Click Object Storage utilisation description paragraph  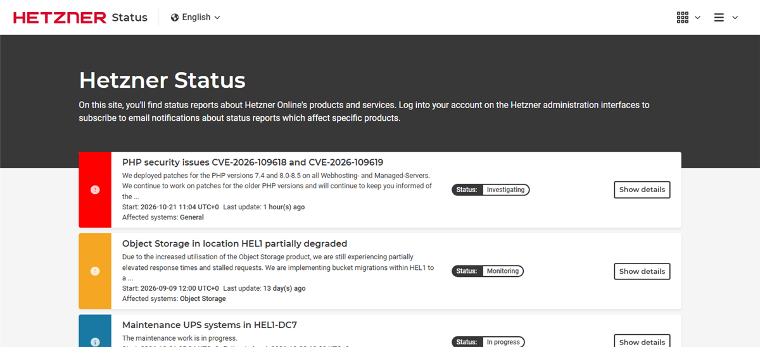tap(278, 267)
